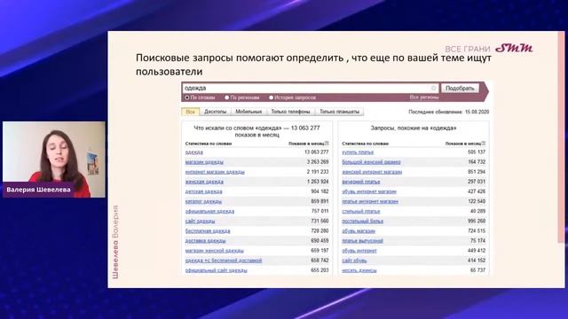
Task: Open the 'доставка одежды' query link
Action: click(205, 240)
